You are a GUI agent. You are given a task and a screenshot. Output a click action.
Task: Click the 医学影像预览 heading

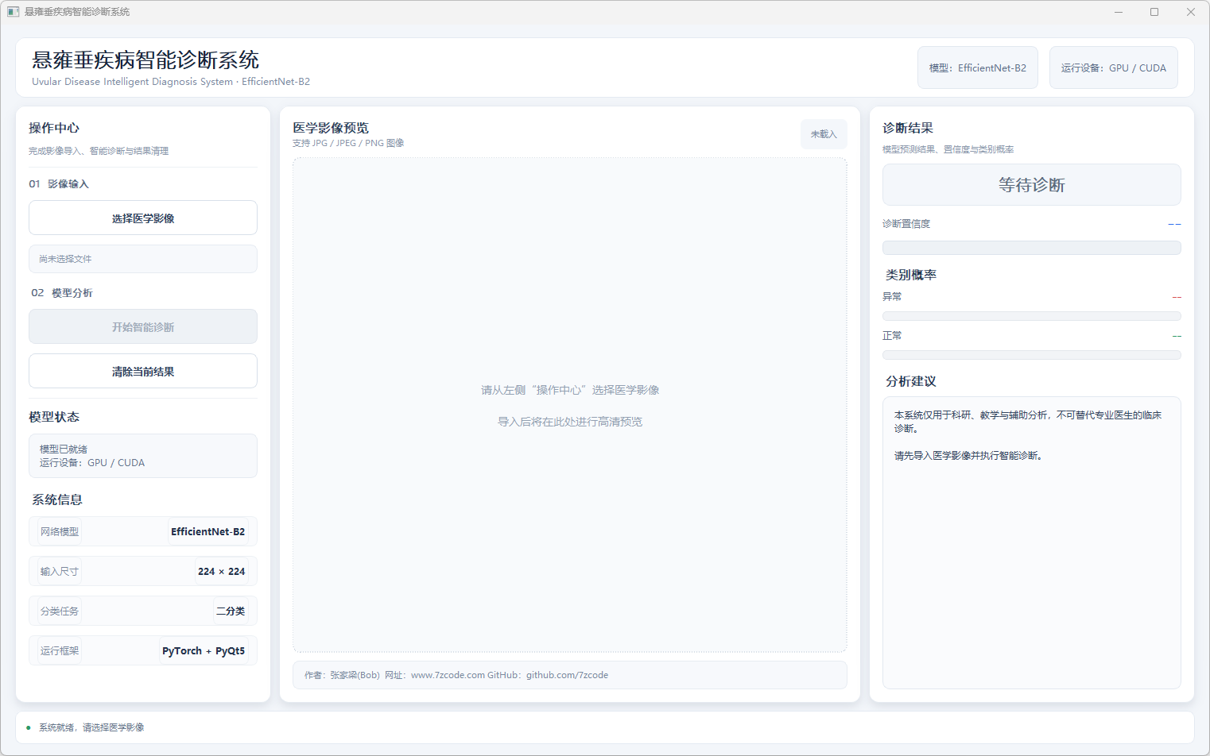point(331,128)
